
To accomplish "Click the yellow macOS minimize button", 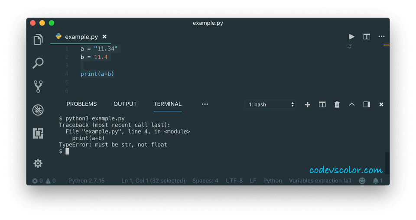I will (x=42, y=23).
